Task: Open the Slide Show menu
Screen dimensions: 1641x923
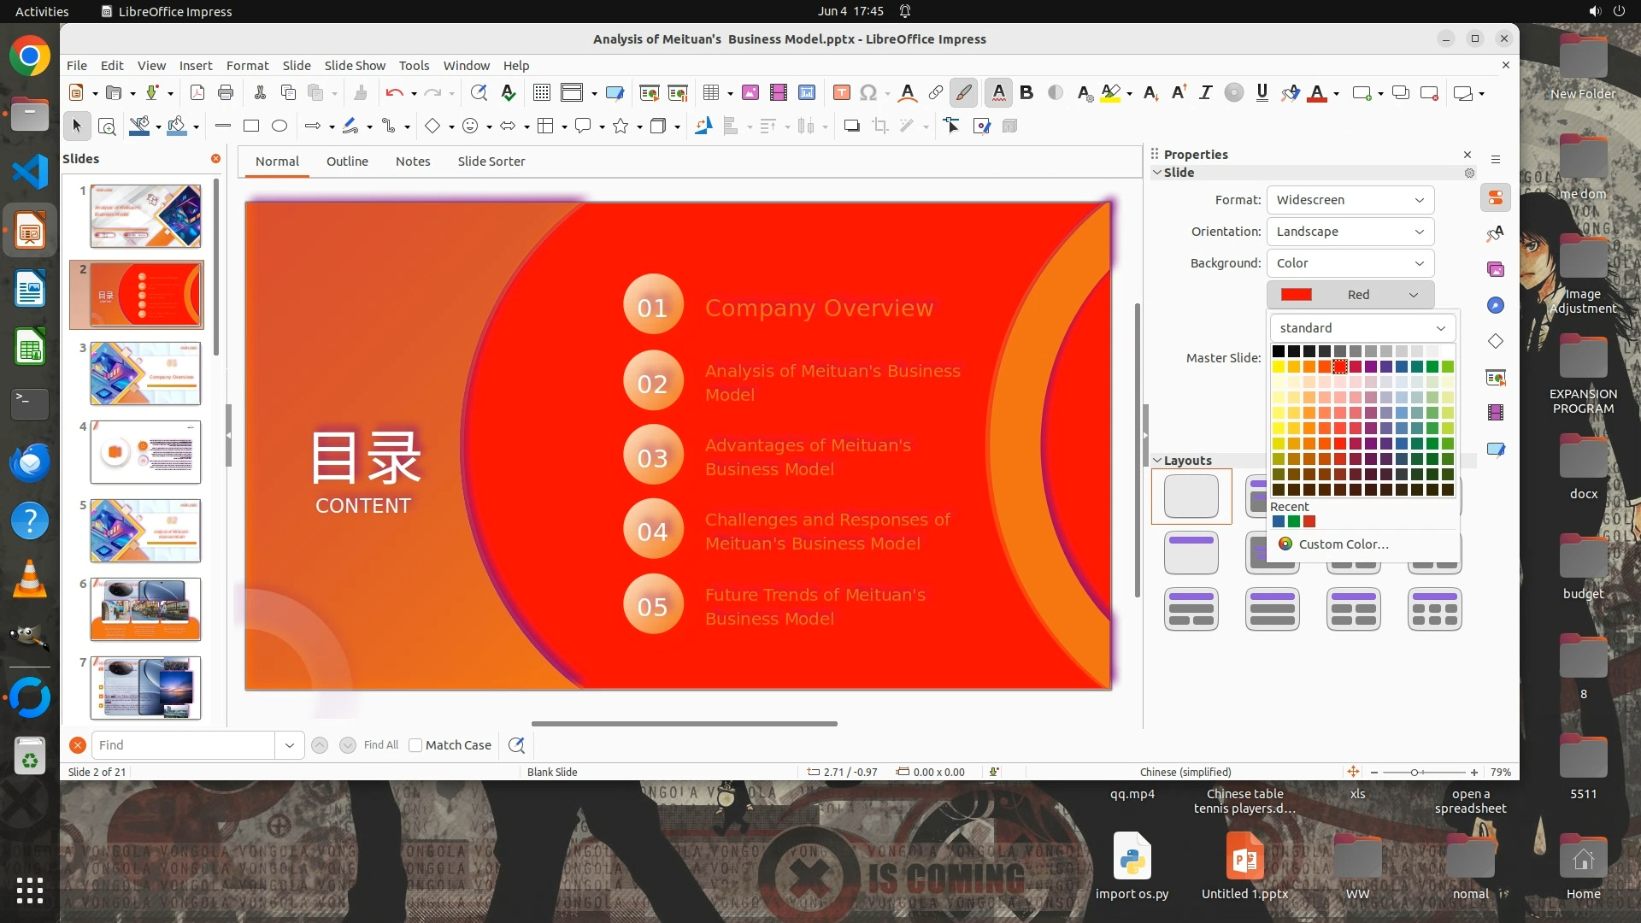Action: tap(355, 66)
